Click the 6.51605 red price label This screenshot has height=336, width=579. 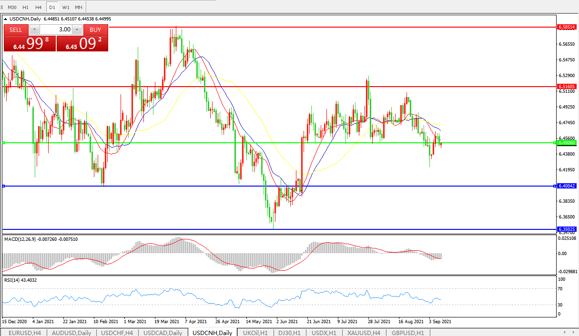click(x=567, y=87)
